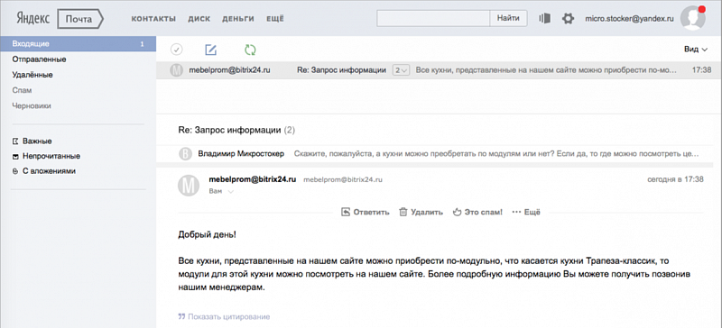This screenshot has height=328, width=722.
Task: Click the Найти search button
Action: point(509,18)
